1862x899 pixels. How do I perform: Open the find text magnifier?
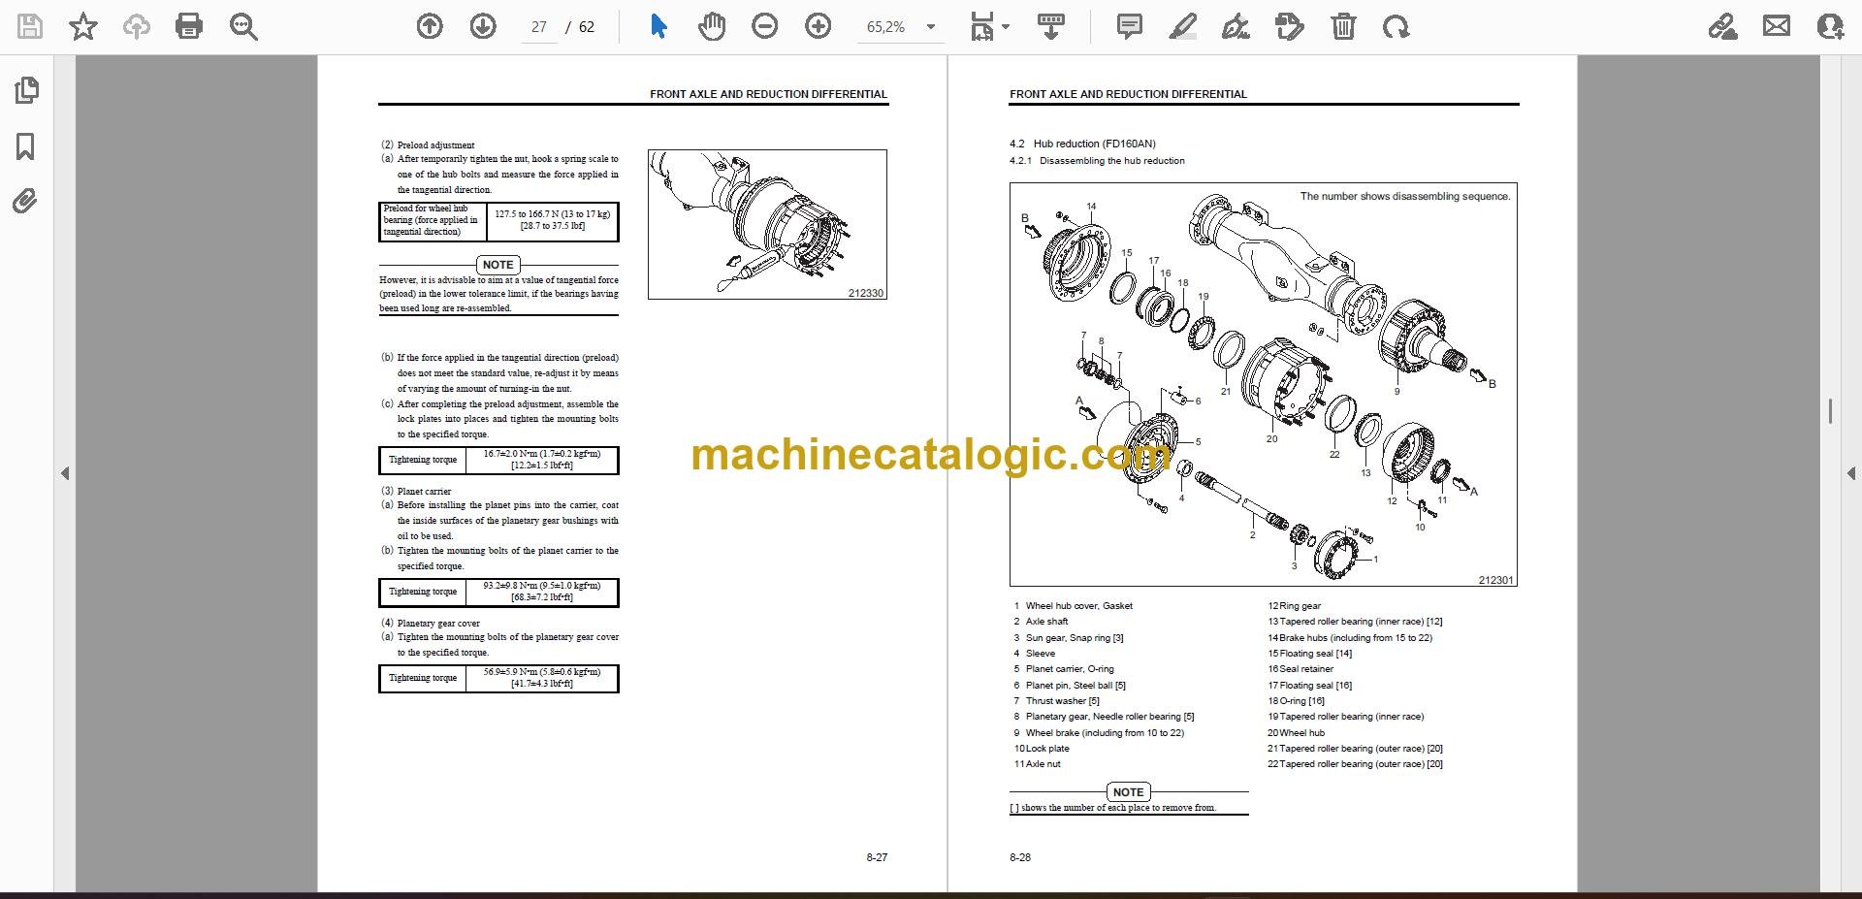(x=242, y=26)
